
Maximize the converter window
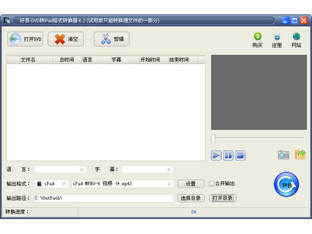point(294,21)
